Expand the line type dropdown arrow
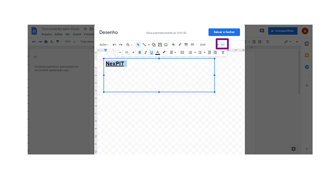The height and width of the screenshot is (187, 334). 149,45
